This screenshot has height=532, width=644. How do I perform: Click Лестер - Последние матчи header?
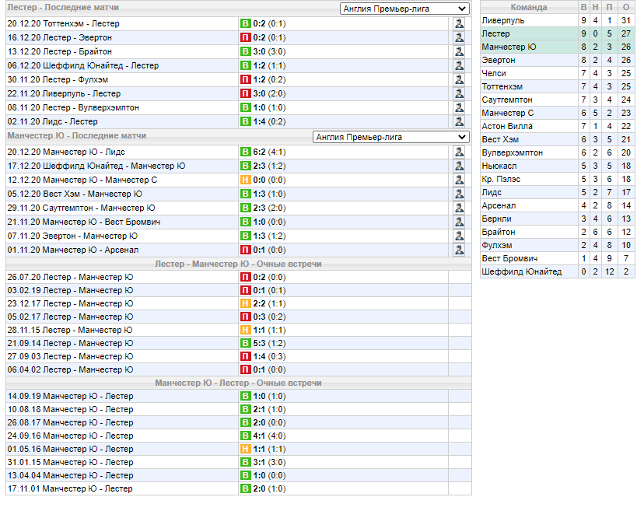pos(63,7)
